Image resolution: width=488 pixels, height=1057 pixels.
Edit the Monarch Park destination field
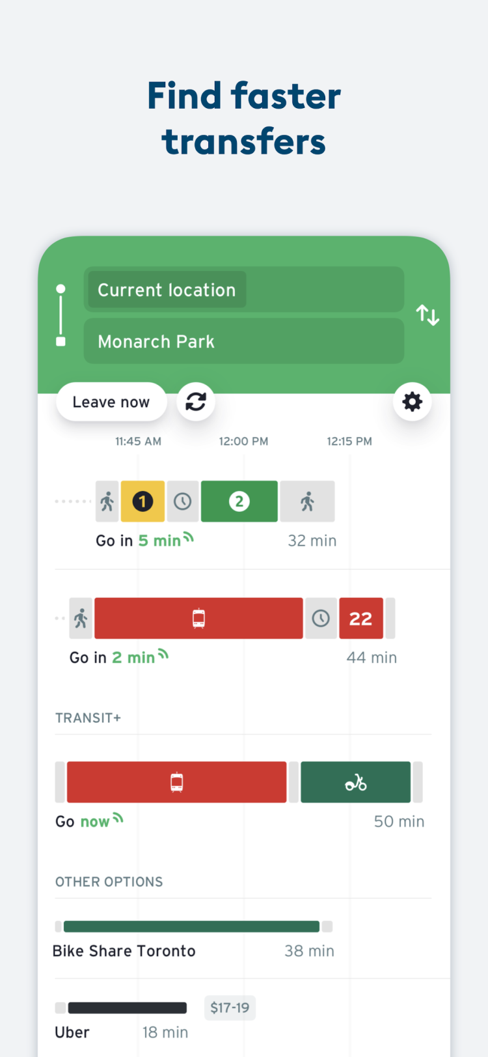[243, 341]
